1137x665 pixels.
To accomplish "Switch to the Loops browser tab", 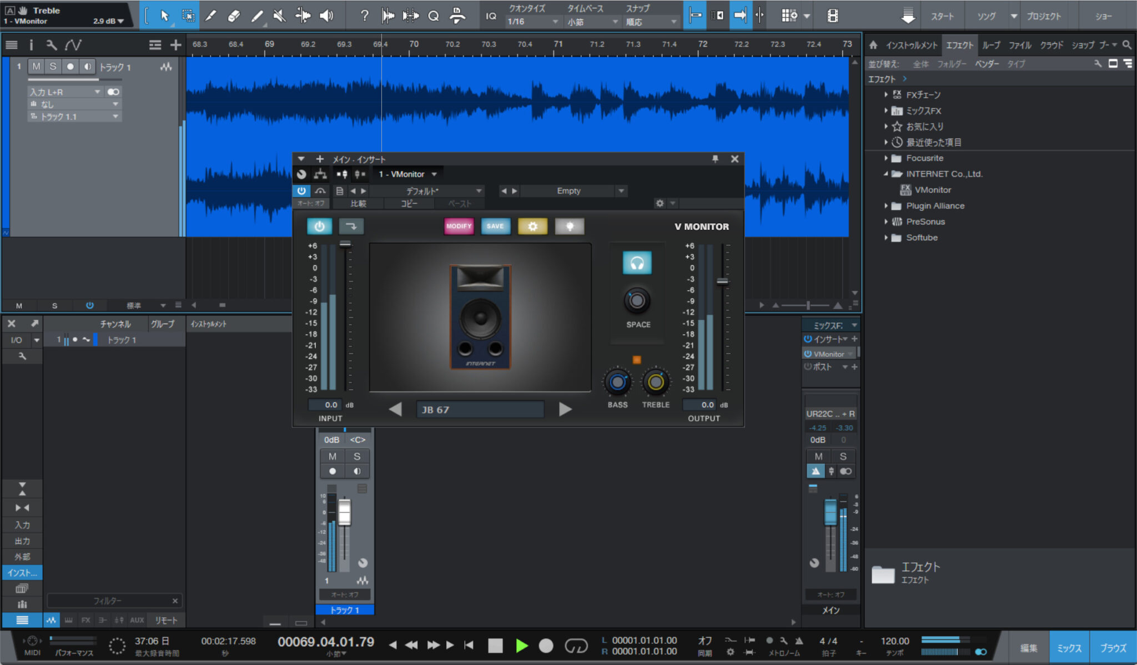I will [x=990, y=45].
